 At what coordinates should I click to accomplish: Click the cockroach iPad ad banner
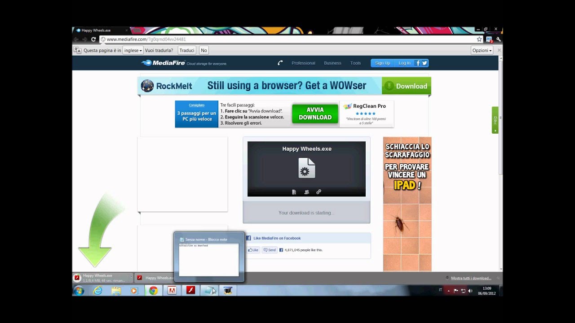click(x=407, y=204)
